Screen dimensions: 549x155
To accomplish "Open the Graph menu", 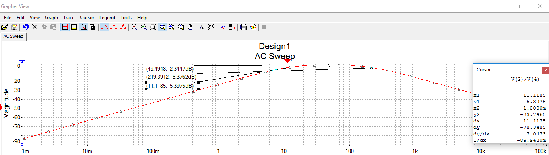I will [52, 18].
